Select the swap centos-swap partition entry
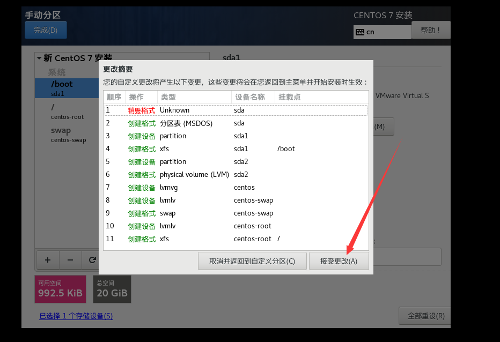Viewport: 500px width, 342px height. click(x=67, y=135)
